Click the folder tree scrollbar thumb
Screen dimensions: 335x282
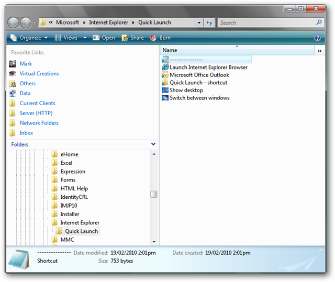coord(154,194)
